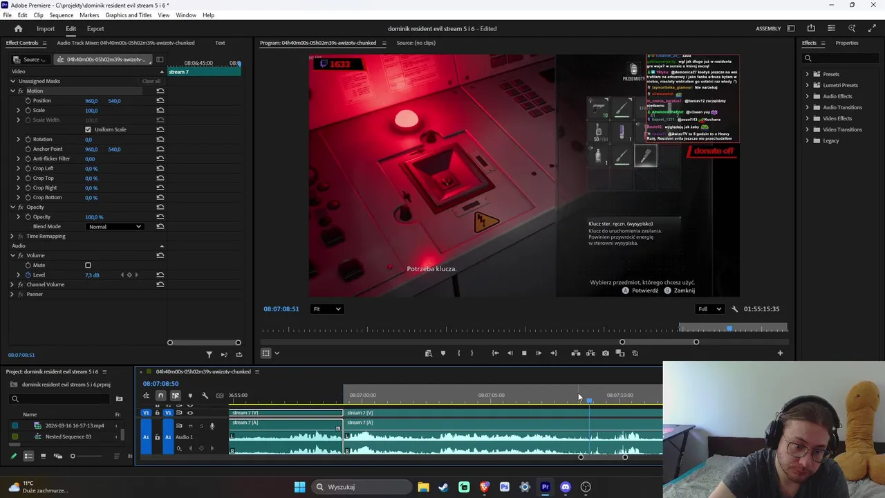Export a frame with camera icon

pyautogui.click(x=606, y=353)
